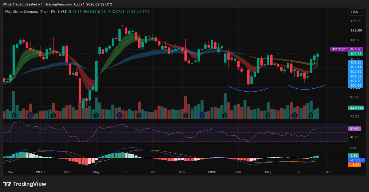Click the 44.61 M volume label
Viewport: 369px width, 192px height.
pyautogui.click(x=356, y=108)
